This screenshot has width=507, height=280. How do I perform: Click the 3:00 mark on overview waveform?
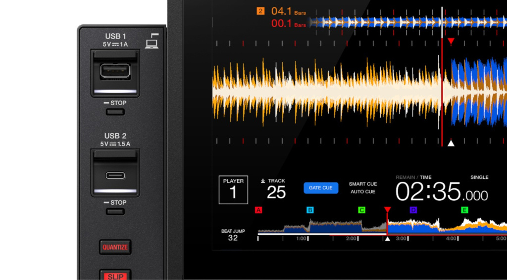[402, 238]
